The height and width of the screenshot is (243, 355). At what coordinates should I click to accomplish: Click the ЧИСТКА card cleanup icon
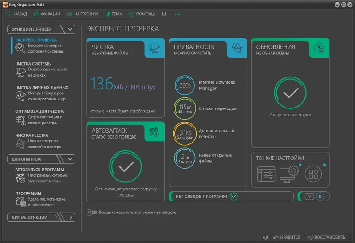click(x=154, y=48)
